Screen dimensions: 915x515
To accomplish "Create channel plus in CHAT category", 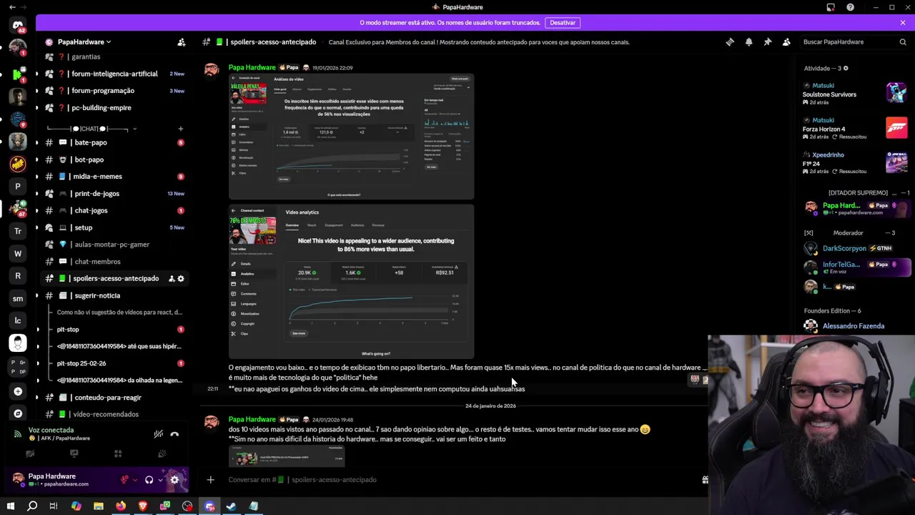I will [x=180, y=129].
